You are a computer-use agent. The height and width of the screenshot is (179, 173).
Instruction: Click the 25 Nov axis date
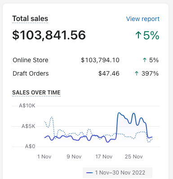(134, 157)
